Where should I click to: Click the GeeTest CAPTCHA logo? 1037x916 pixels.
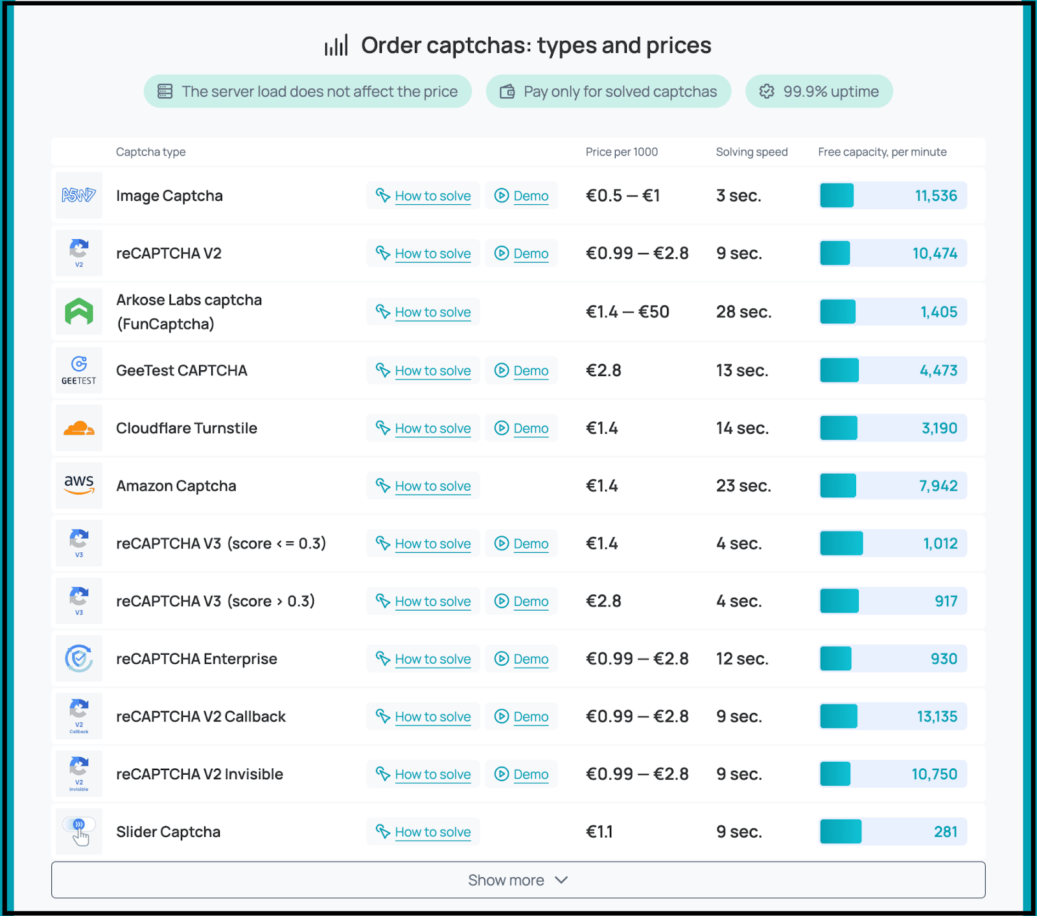(x=78, y=370)
